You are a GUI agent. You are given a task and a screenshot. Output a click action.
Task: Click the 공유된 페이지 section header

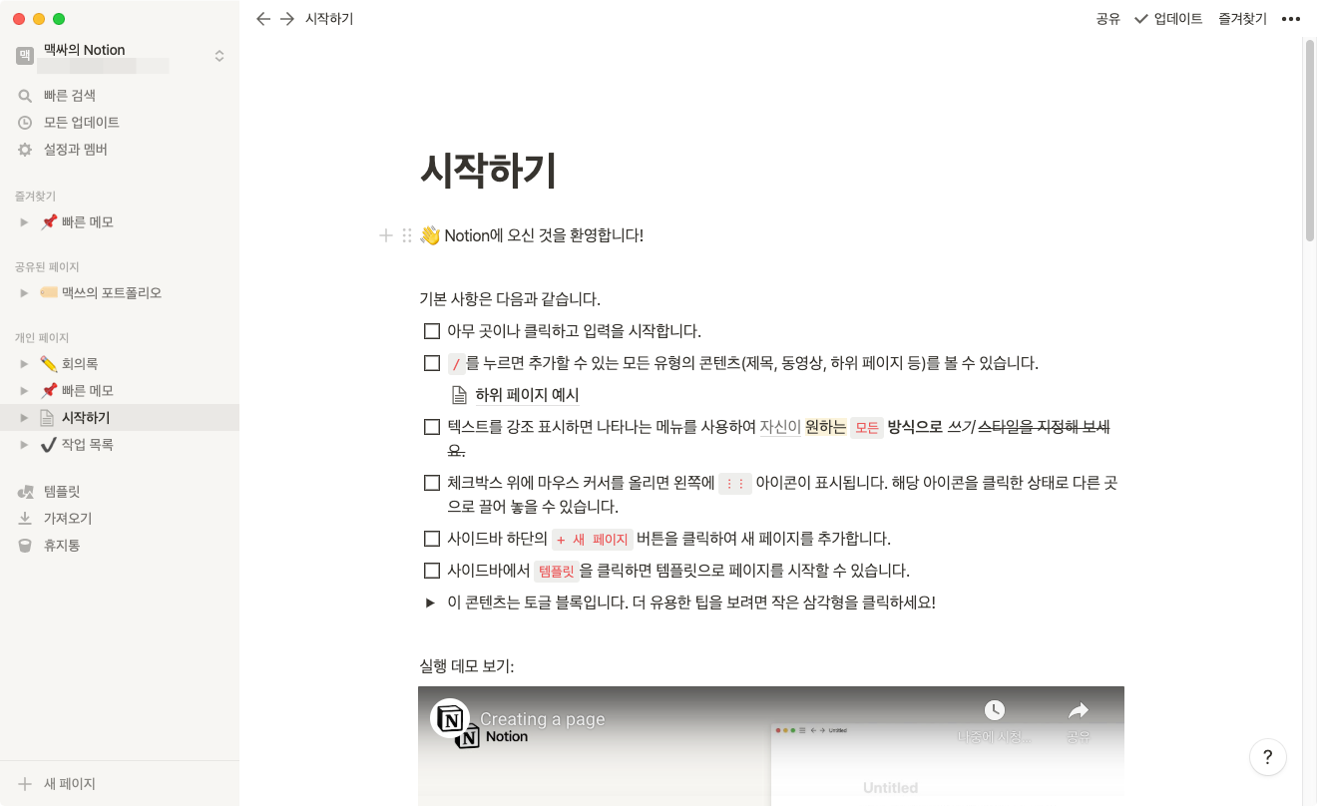click(47, 267)
